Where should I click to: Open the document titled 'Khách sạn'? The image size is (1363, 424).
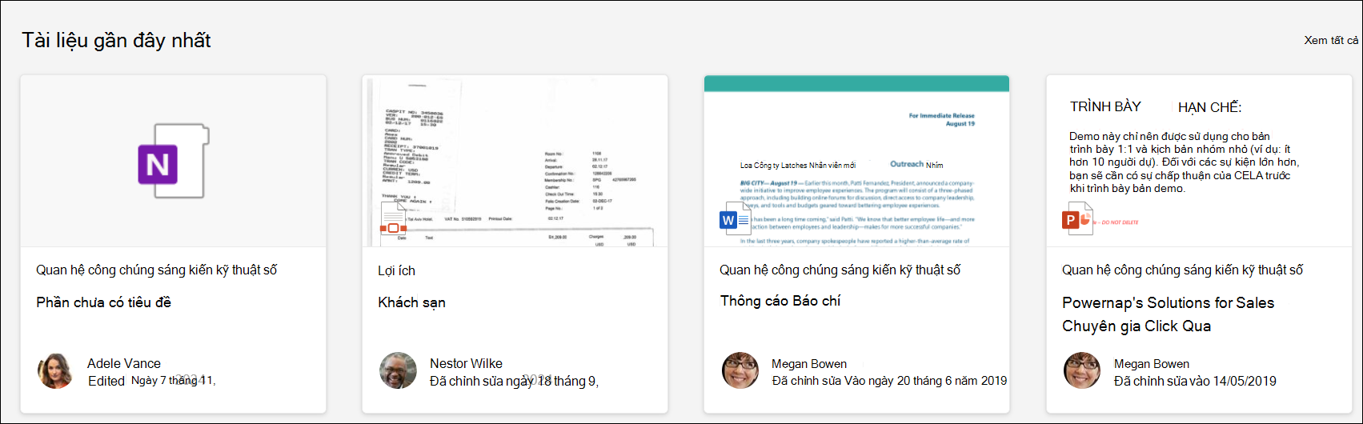(411, 302)
